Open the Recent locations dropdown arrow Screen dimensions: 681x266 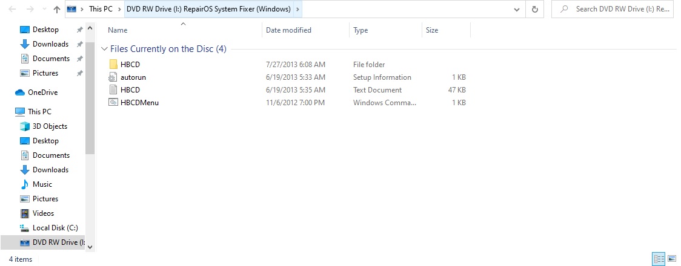click(42, 10)
